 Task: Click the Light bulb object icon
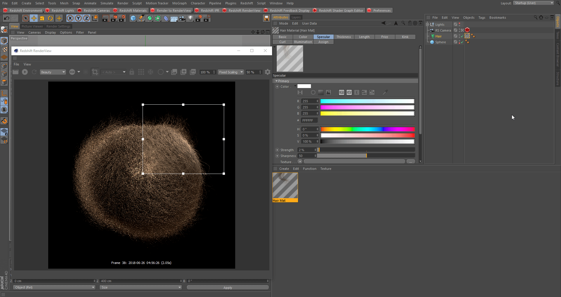[x=191, y=18]
